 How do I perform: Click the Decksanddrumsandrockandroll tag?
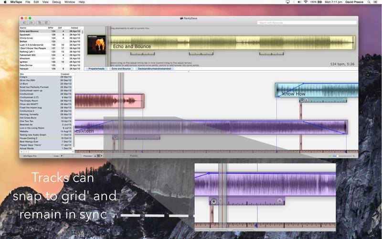coord(154,69)
